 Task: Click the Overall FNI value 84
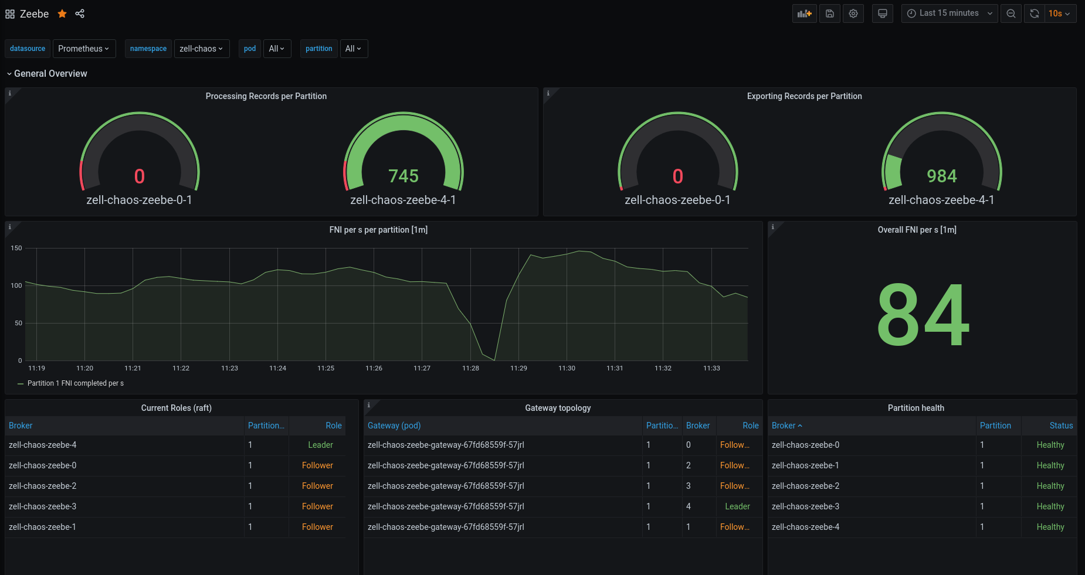923,315
